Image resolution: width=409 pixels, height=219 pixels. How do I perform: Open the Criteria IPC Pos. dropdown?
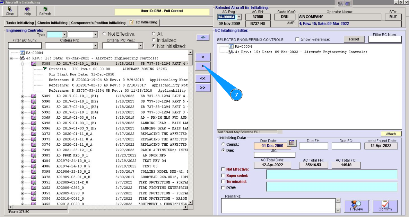(x=140, y=46)
